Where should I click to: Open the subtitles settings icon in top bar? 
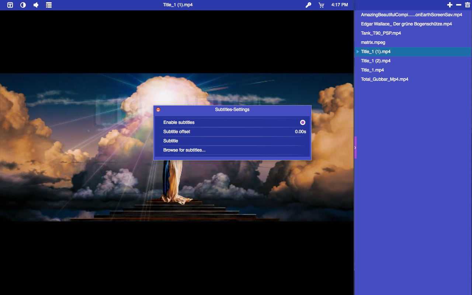click(10, 5)
